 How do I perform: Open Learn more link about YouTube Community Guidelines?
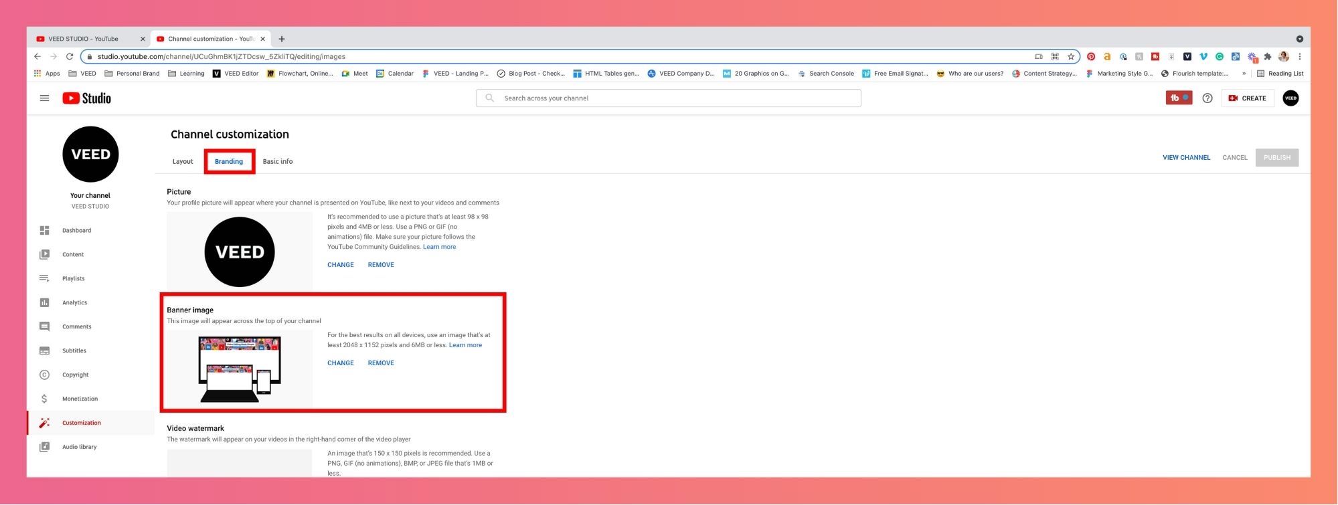click(x=439, y=247)
